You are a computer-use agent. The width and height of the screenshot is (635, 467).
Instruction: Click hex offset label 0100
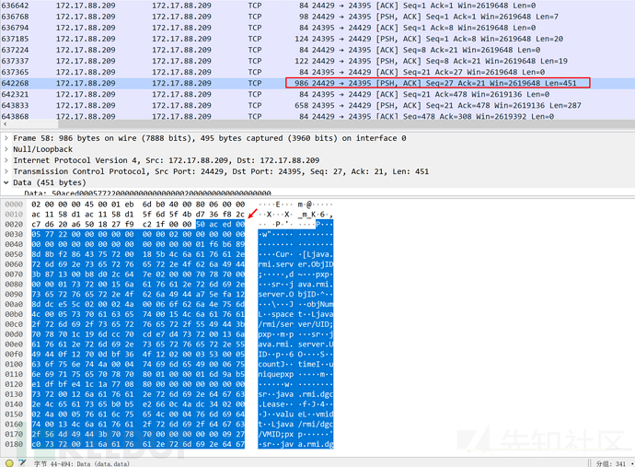coord(14,364)
